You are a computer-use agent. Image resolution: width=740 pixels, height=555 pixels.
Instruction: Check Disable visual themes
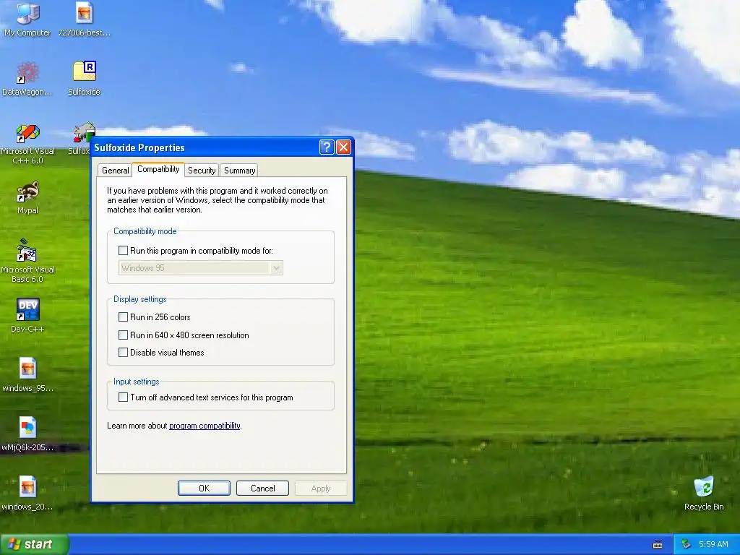coord(123,352)
